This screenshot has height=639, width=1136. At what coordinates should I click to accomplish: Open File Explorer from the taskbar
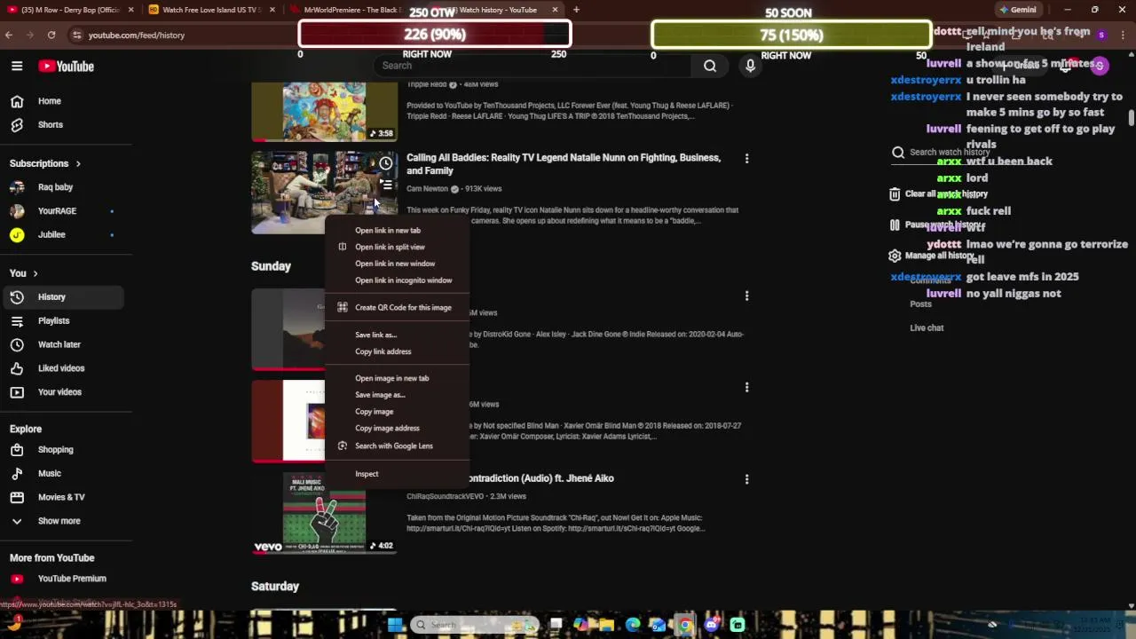pos(607,625)
